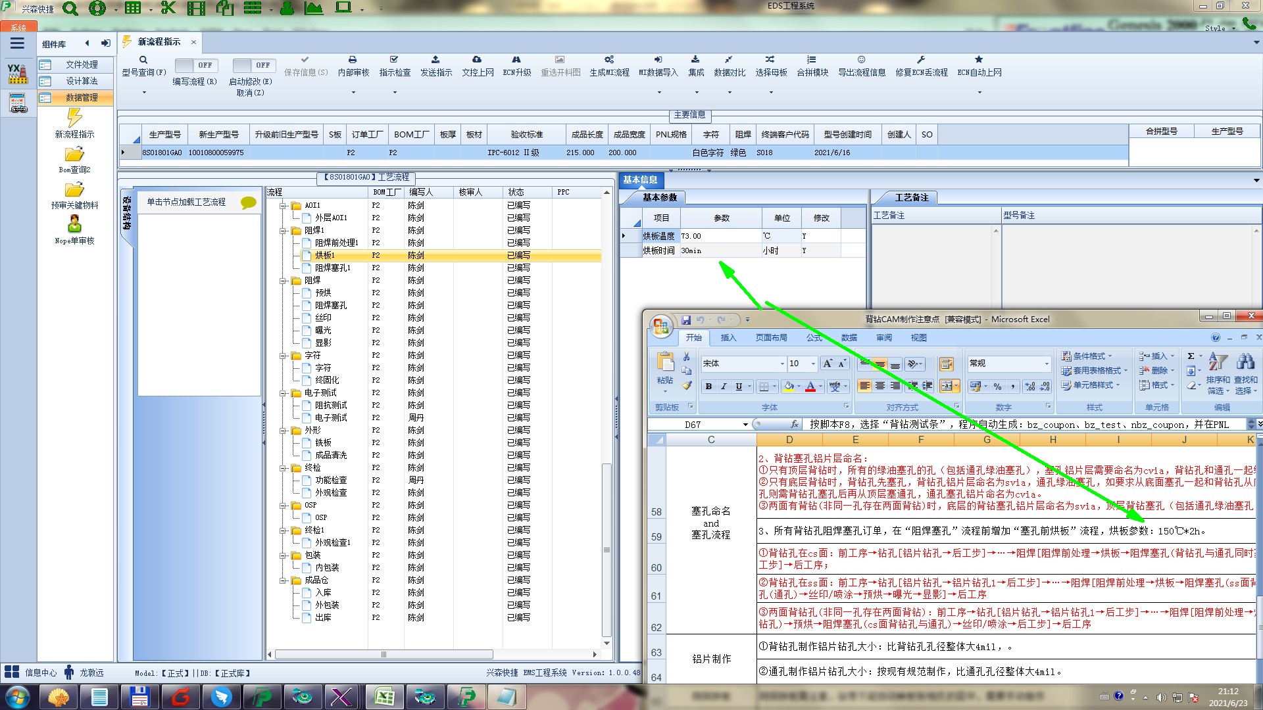Select the 工艺备注 tab
This screenshot has height=710, width=1263.
coord(911,197)
